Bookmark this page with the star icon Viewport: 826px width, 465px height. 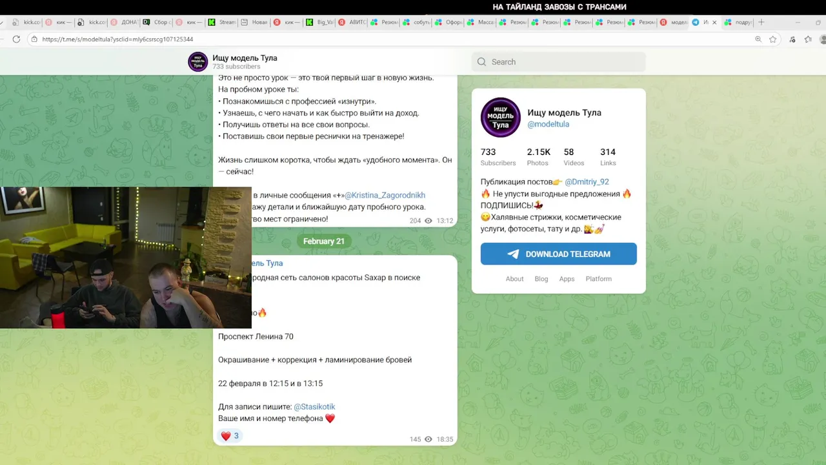point(773,39)
